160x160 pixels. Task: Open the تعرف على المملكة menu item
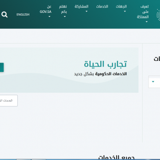coord(143,12)
